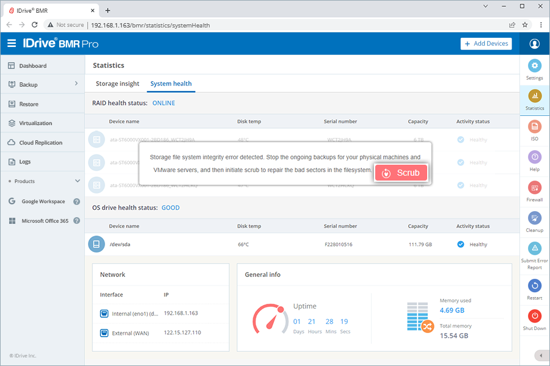Open the Statistics icon in right sidebar
Viewport: 550px width, 366px height.
[535, 96]
